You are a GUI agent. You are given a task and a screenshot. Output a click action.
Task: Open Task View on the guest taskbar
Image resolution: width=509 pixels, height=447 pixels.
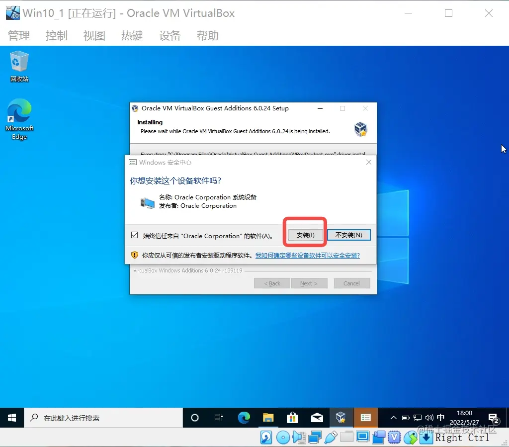tap(219, 418)
